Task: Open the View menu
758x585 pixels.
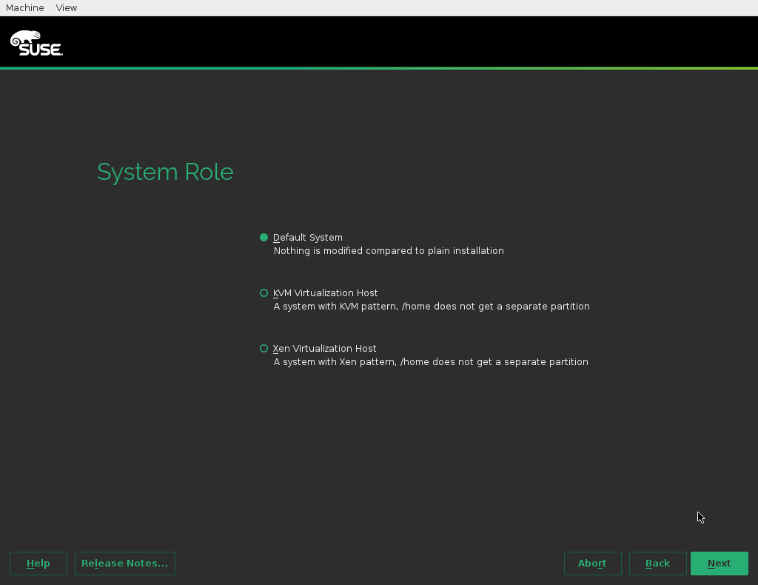Action: (x=66, y=7)
